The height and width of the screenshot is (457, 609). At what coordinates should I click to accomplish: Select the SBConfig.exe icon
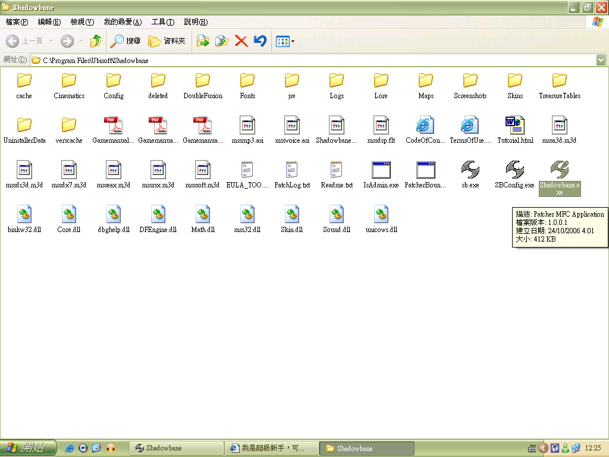[x=514, y=176]
